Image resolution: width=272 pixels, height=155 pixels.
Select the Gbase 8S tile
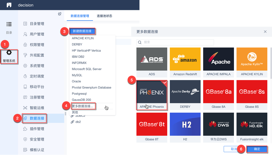(252, 95)
